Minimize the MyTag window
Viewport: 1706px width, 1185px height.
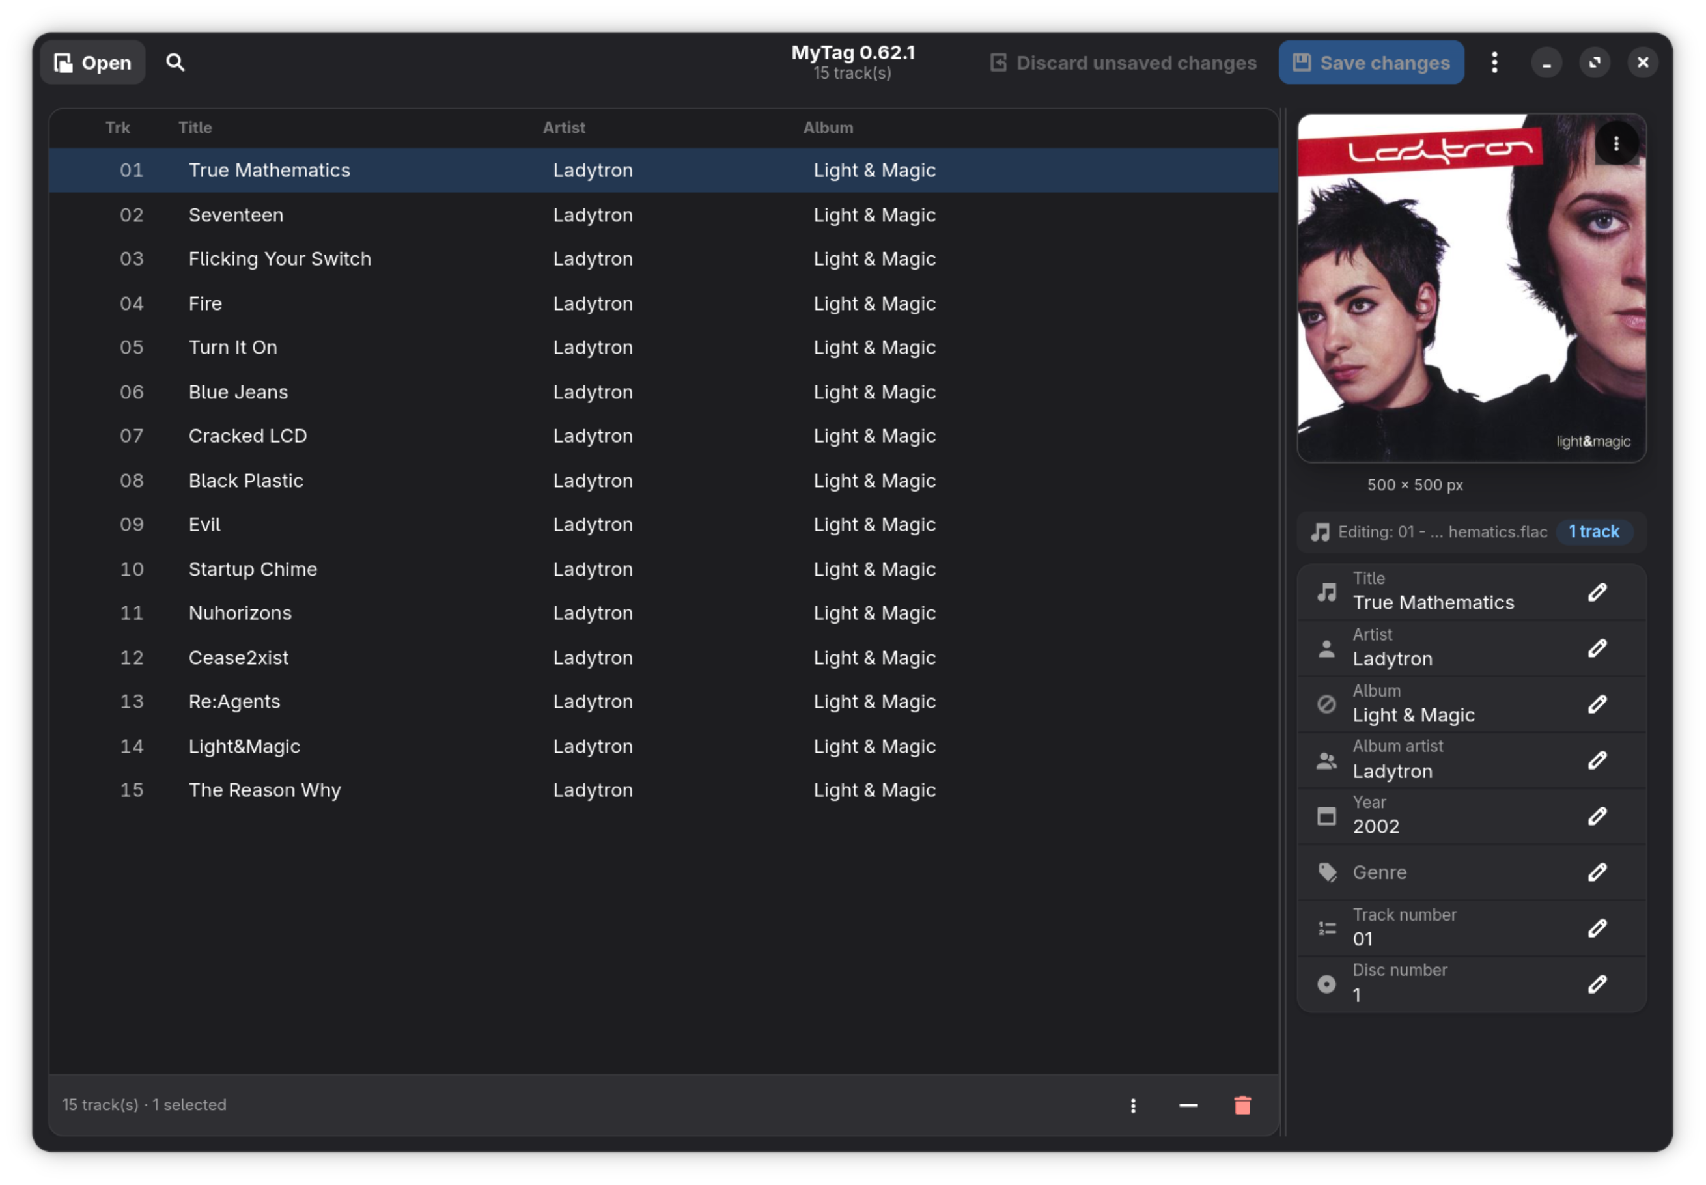coord(1546,63)
